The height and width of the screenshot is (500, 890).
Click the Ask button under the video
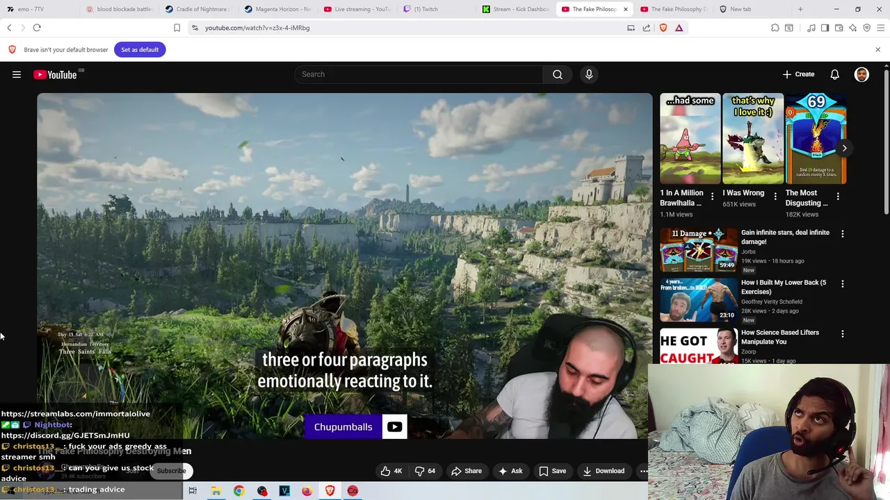[x=510, y=471]
